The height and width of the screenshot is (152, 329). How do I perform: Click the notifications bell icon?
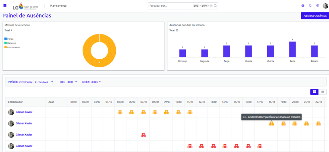[310, 6]
